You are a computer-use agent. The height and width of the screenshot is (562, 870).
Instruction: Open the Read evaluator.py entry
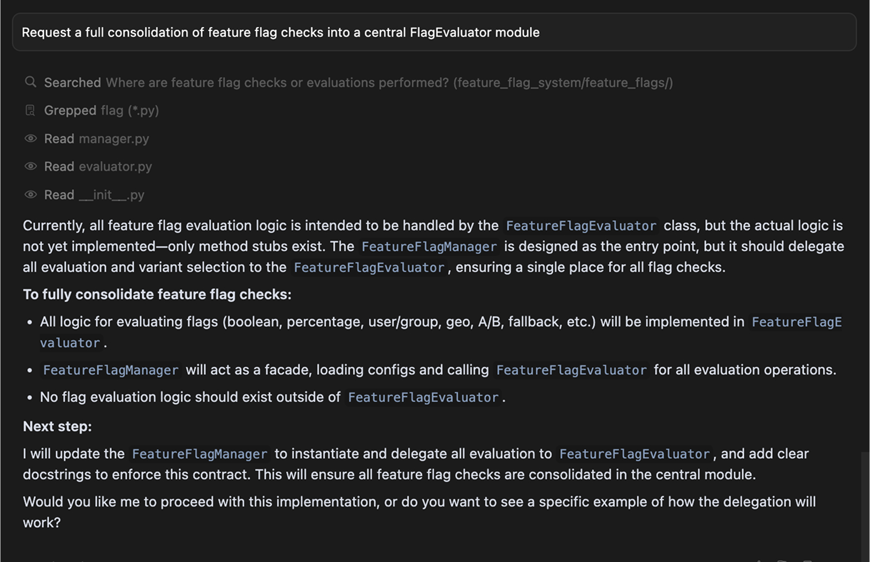(x=98, y=166)
